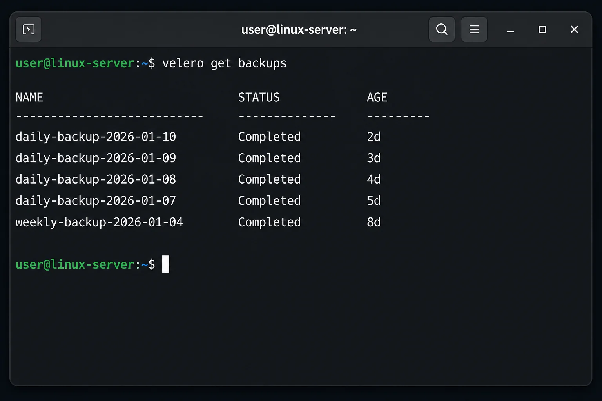
Task: Click the blinking cursor block
Action: 166,264
